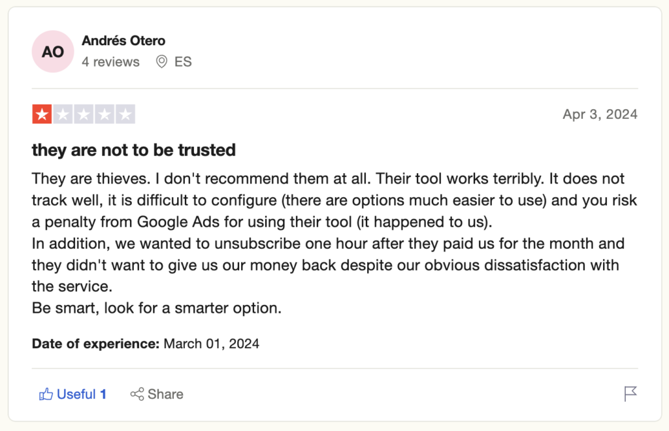Image resolution: width=669 pixels, height=431 pixels.
Task: Flag this review using the flag icon
Action: click(x=630, y=394)
